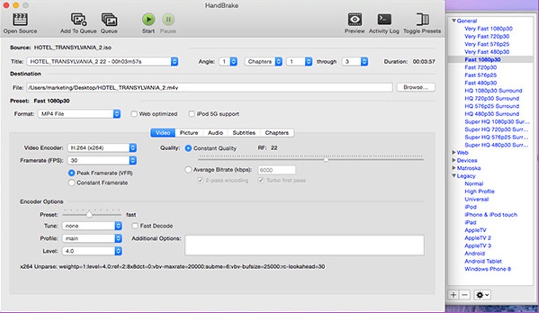This screenshot has height=313, width=539.
Task: Select Peak Framerate (VFR) option
Action: coord(72,173)
